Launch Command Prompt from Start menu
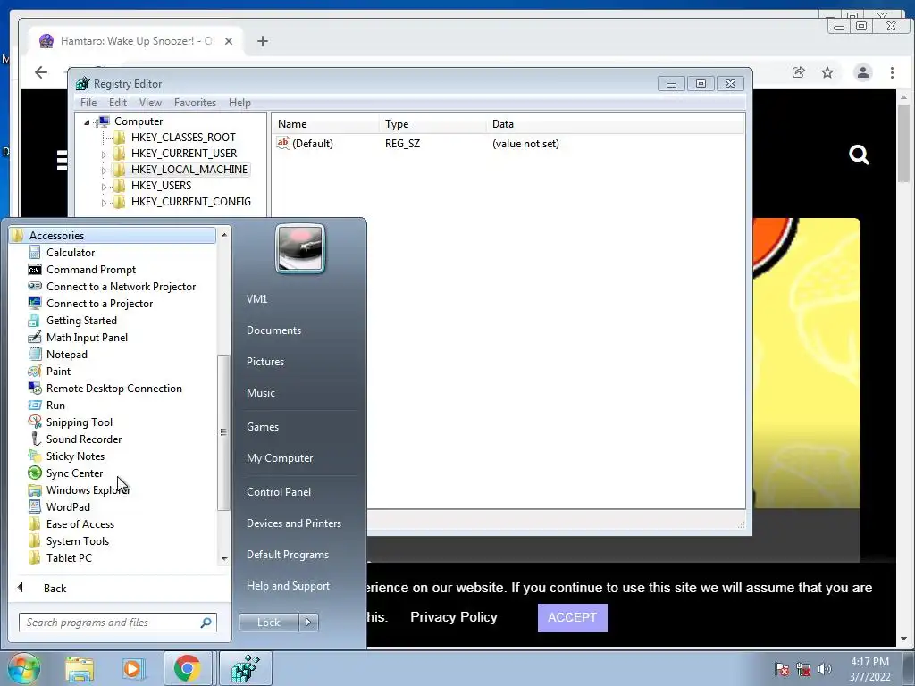The width and height of the screenshot is (915, 686). click(x=90, y=270)
